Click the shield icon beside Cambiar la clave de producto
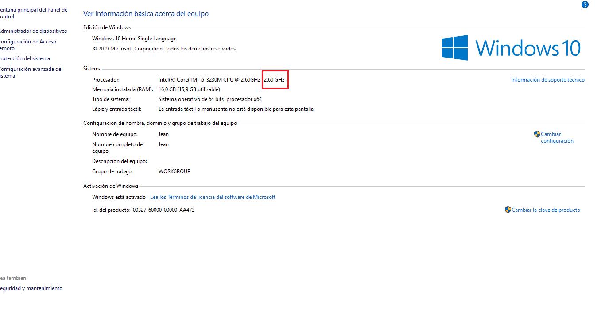 point(508,210)
